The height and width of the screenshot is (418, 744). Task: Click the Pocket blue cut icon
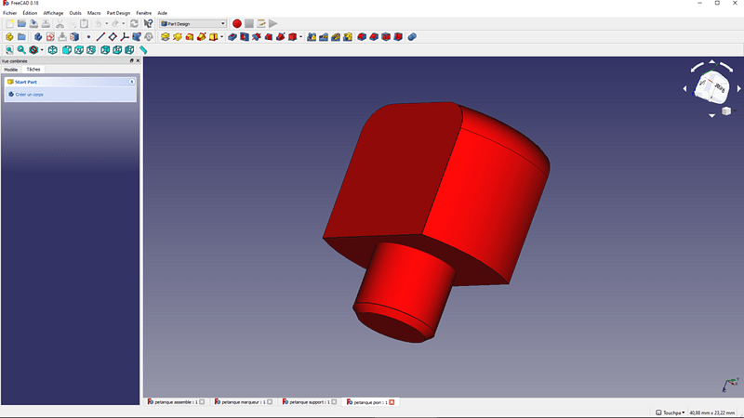coord(232,37)
